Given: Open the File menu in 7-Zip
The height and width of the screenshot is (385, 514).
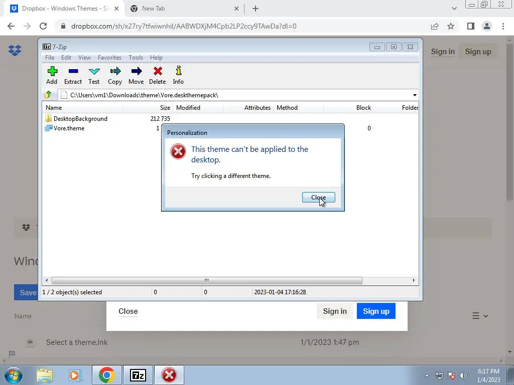Looking at the screenshot, I should click(50, 57).
